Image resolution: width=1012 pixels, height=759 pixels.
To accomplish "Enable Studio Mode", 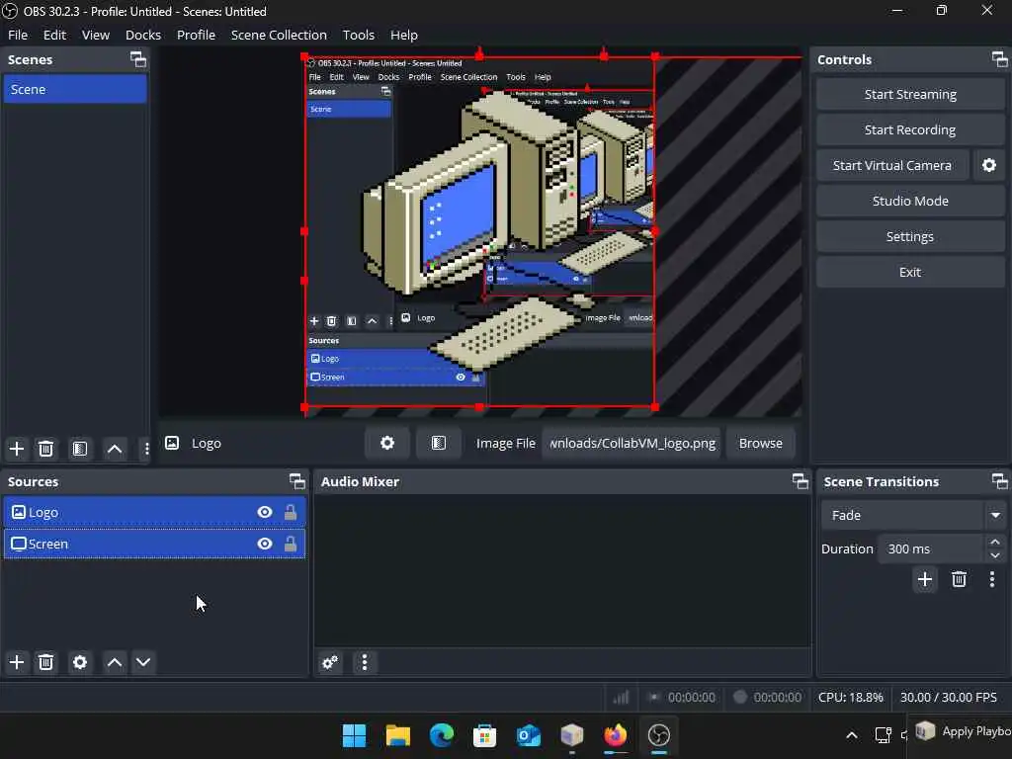I will (910, 201).
